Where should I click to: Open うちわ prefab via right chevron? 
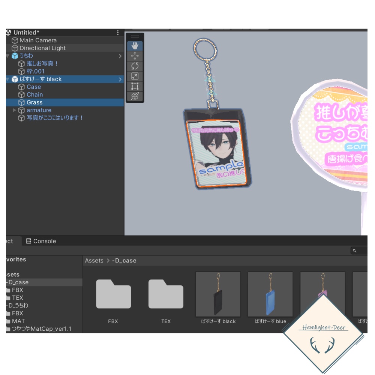120,56
